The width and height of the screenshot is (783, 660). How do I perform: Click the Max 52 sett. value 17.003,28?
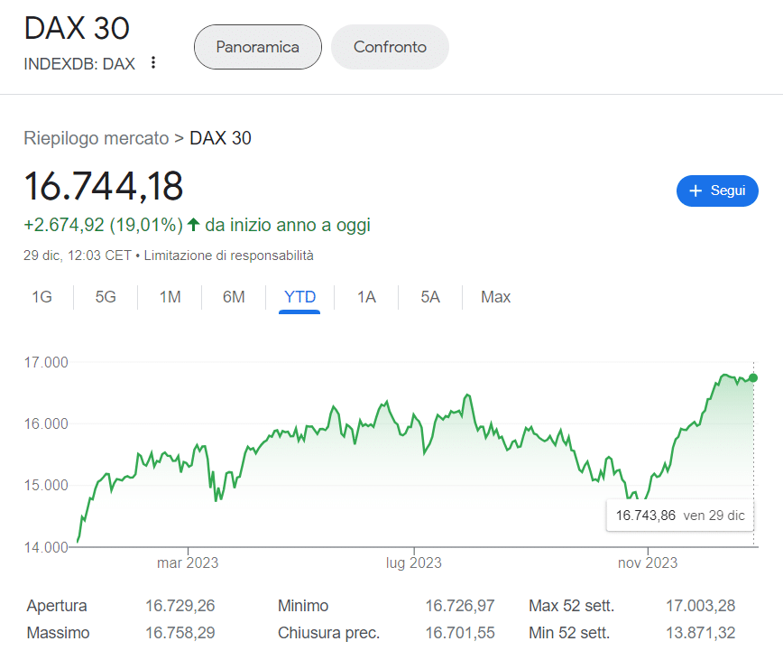pos(701,606)
